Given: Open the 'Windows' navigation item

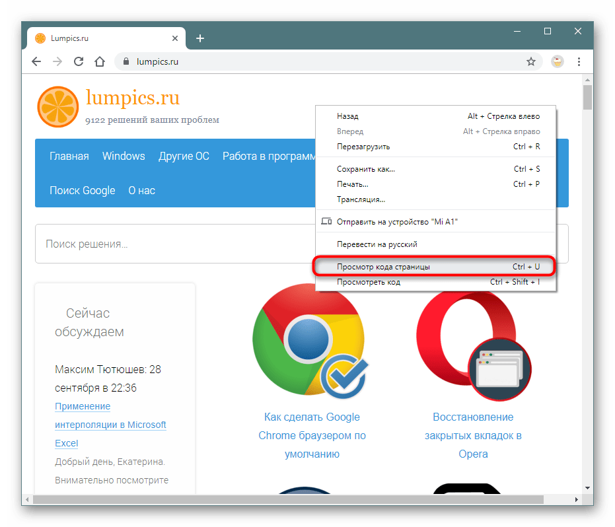Looking at the screenshot, I should 124,157.
